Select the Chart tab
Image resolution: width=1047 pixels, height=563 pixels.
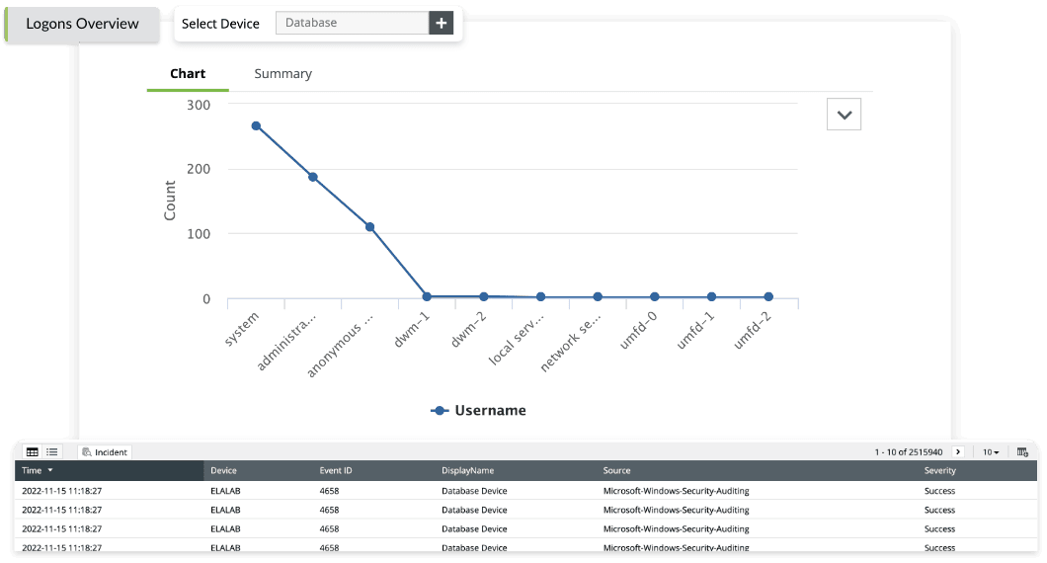tap(188, 74)
